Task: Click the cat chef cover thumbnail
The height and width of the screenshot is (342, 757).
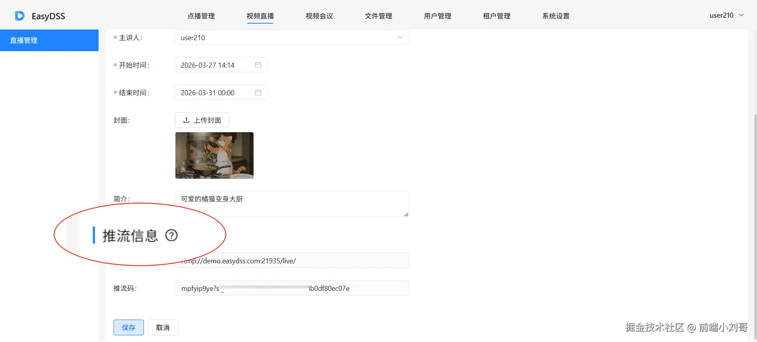Action: [214, 155]
